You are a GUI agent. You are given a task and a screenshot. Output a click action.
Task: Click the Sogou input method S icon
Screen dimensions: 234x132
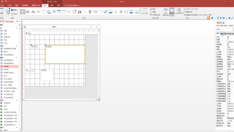pos(209,18)
